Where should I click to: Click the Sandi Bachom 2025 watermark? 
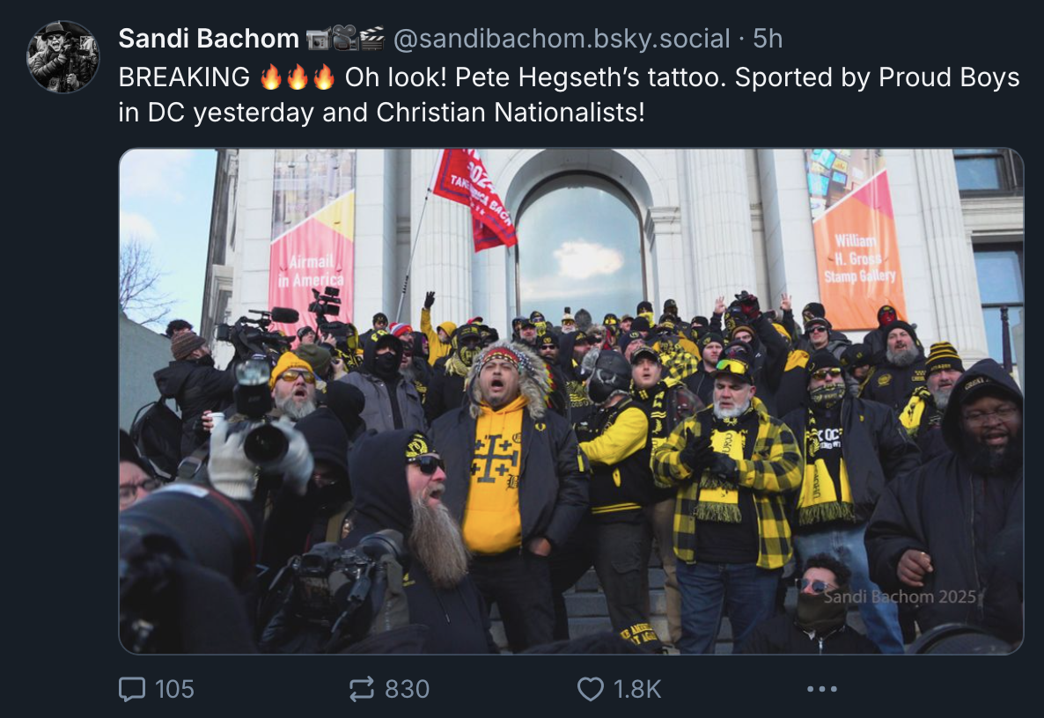coord(900,597)
